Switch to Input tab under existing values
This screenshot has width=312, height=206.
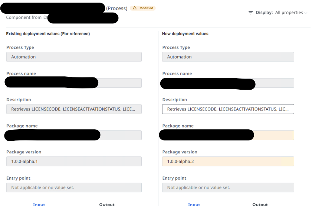coord(39,204)
